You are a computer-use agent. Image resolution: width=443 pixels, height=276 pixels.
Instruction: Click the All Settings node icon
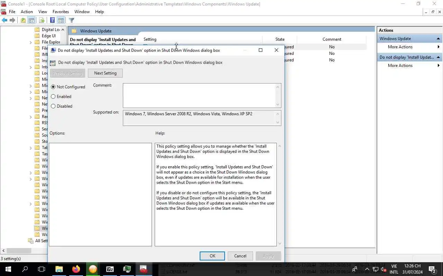coord(31,241)
